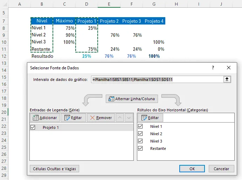This screenshot has width=242, height=180.
Task: Select the Projeto 1 series list item
Action: (x=82, y=127)
